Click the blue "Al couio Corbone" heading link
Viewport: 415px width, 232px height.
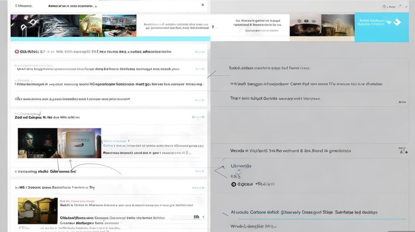[304, 213]
